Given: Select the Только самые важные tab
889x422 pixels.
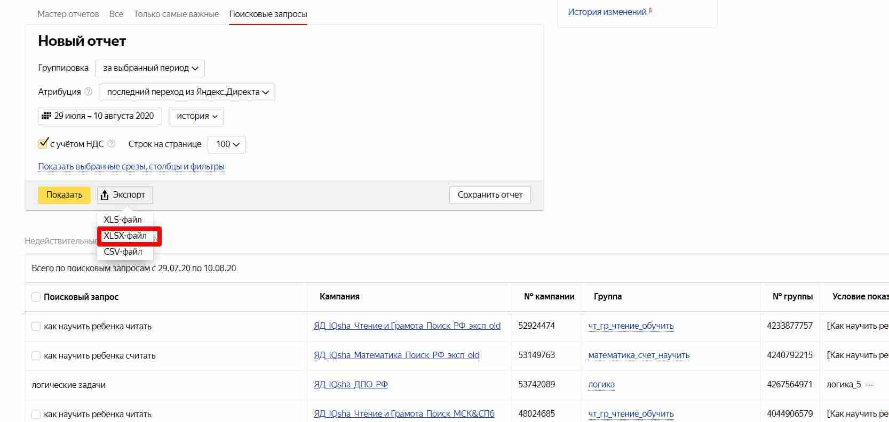Looking at the screenshot, I should pyautogui.click(x=176, y=14).
